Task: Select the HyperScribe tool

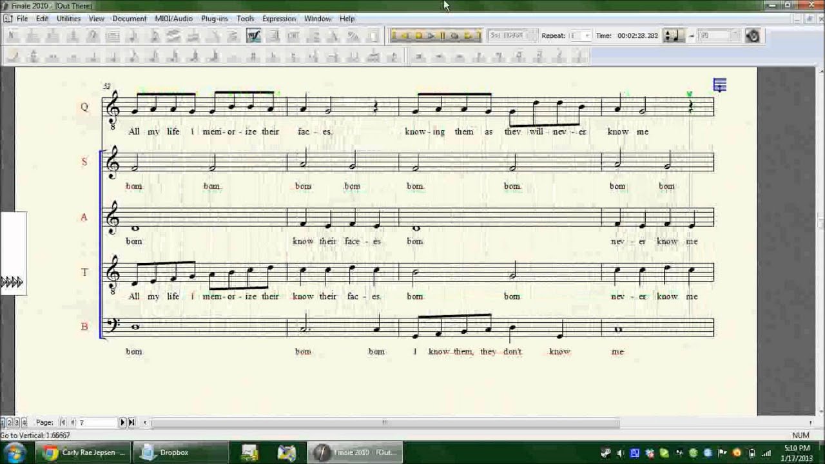Action: pyautogui.click(x=173, y=36)
